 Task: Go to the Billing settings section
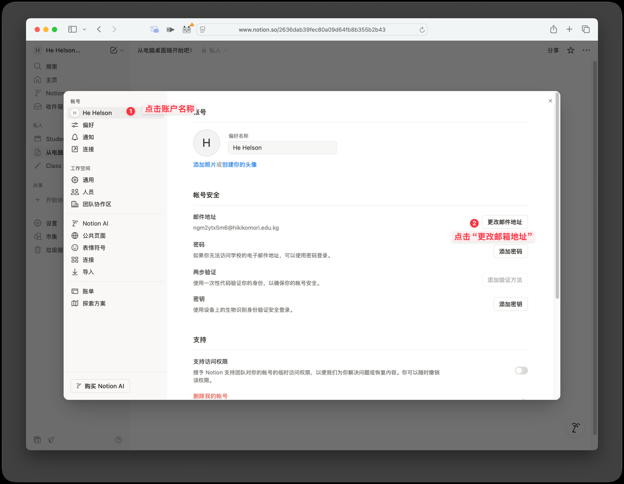click(x=88, y=291)
